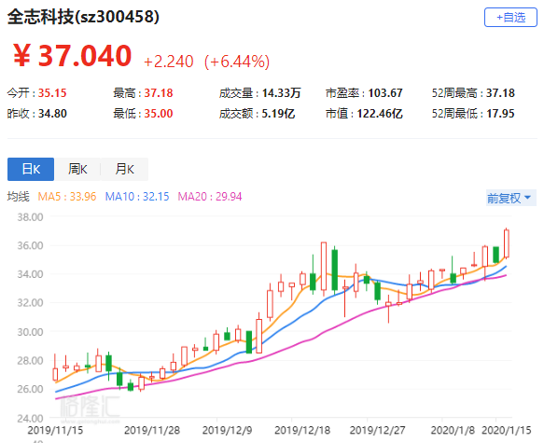Click the 24.00 price axis label
Screen dimensions: 544x443
pos(30,418)
